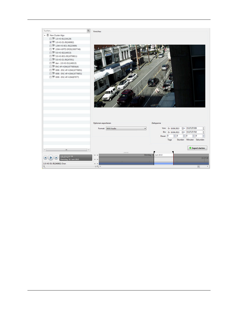This screenshot has width=238, height=309.
Task: Click the search magnifier icon beside Suchen field
Action: (x=88, y=31)
